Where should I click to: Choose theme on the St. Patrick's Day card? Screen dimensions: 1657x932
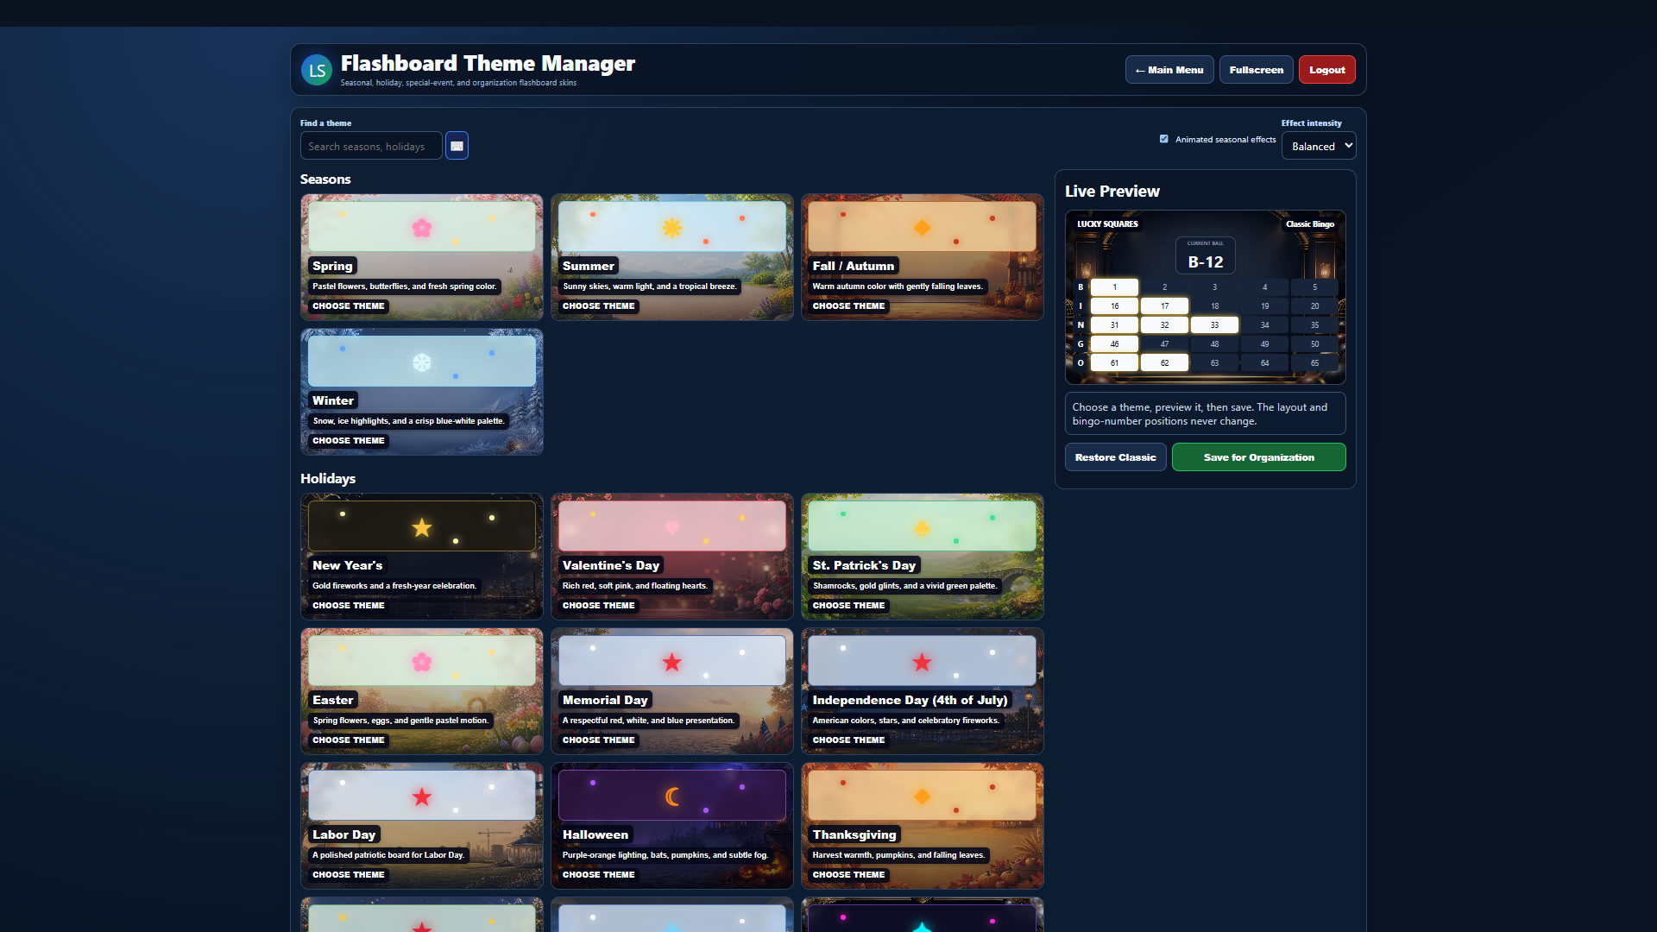point(849,606)
